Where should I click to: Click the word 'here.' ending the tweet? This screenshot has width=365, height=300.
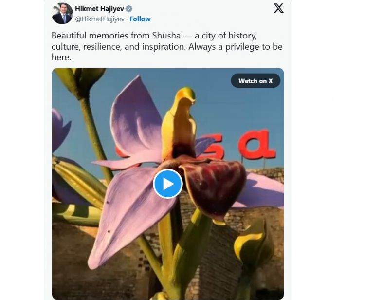click(61, 57)
